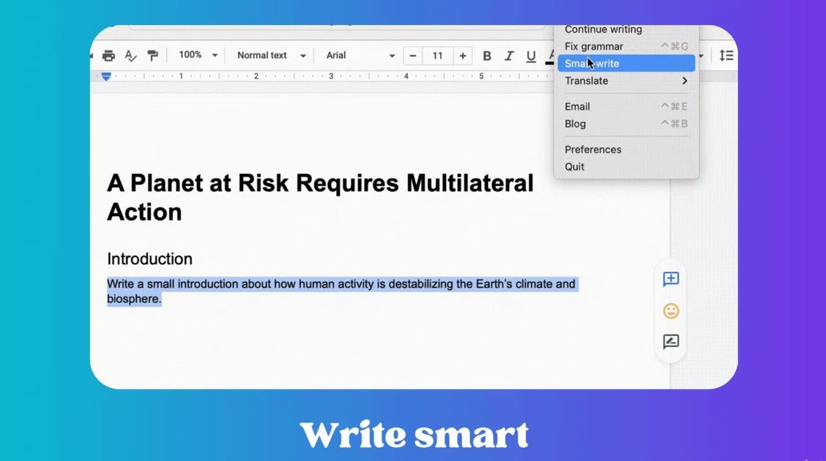The width and height of the screenshot is (826, 461).
Task: Underline the highlighted introduction text
Action: point(530,56)
